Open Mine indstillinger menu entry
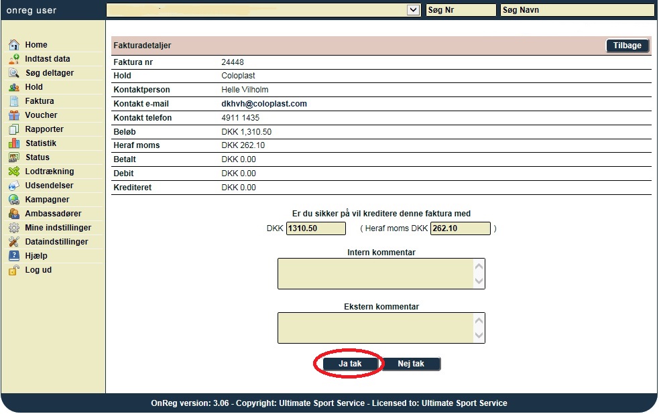The width and height of the screenshot is (659, 414). coord(58,228)
